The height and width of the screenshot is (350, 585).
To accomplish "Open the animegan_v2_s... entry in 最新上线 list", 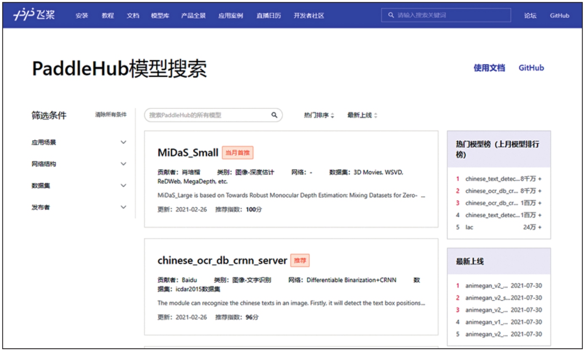I will [499, 298].
